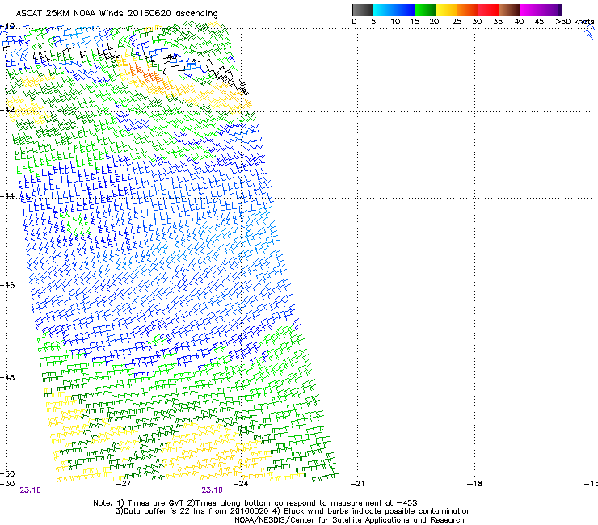Select the "-48" latitude axis label
The height and width of the screenshot is (525, 598).
pos(7,377)
